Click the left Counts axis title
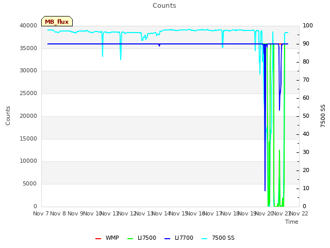Viewport: 330px width, 248px height. 8,116
